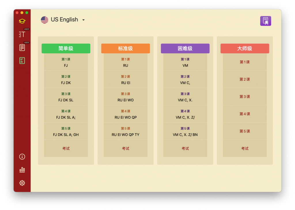295x210 pixels.
Task: Click the yellow minimize window button
Action: coord(22,13)
